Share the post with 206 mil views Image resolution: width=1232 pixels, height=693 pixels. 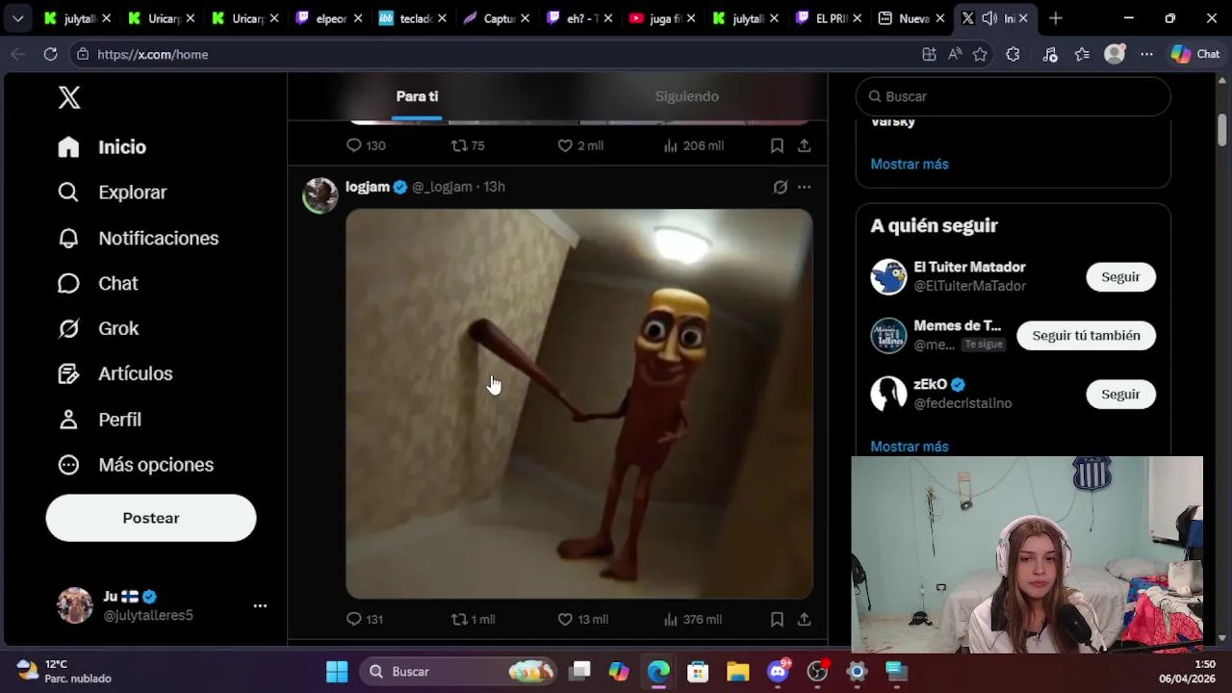pyautogui.click(x=805, y=145)
